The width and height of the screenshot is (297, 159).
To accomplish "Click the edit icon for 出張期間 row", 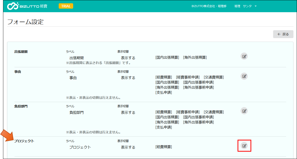I will pos(244,56).
